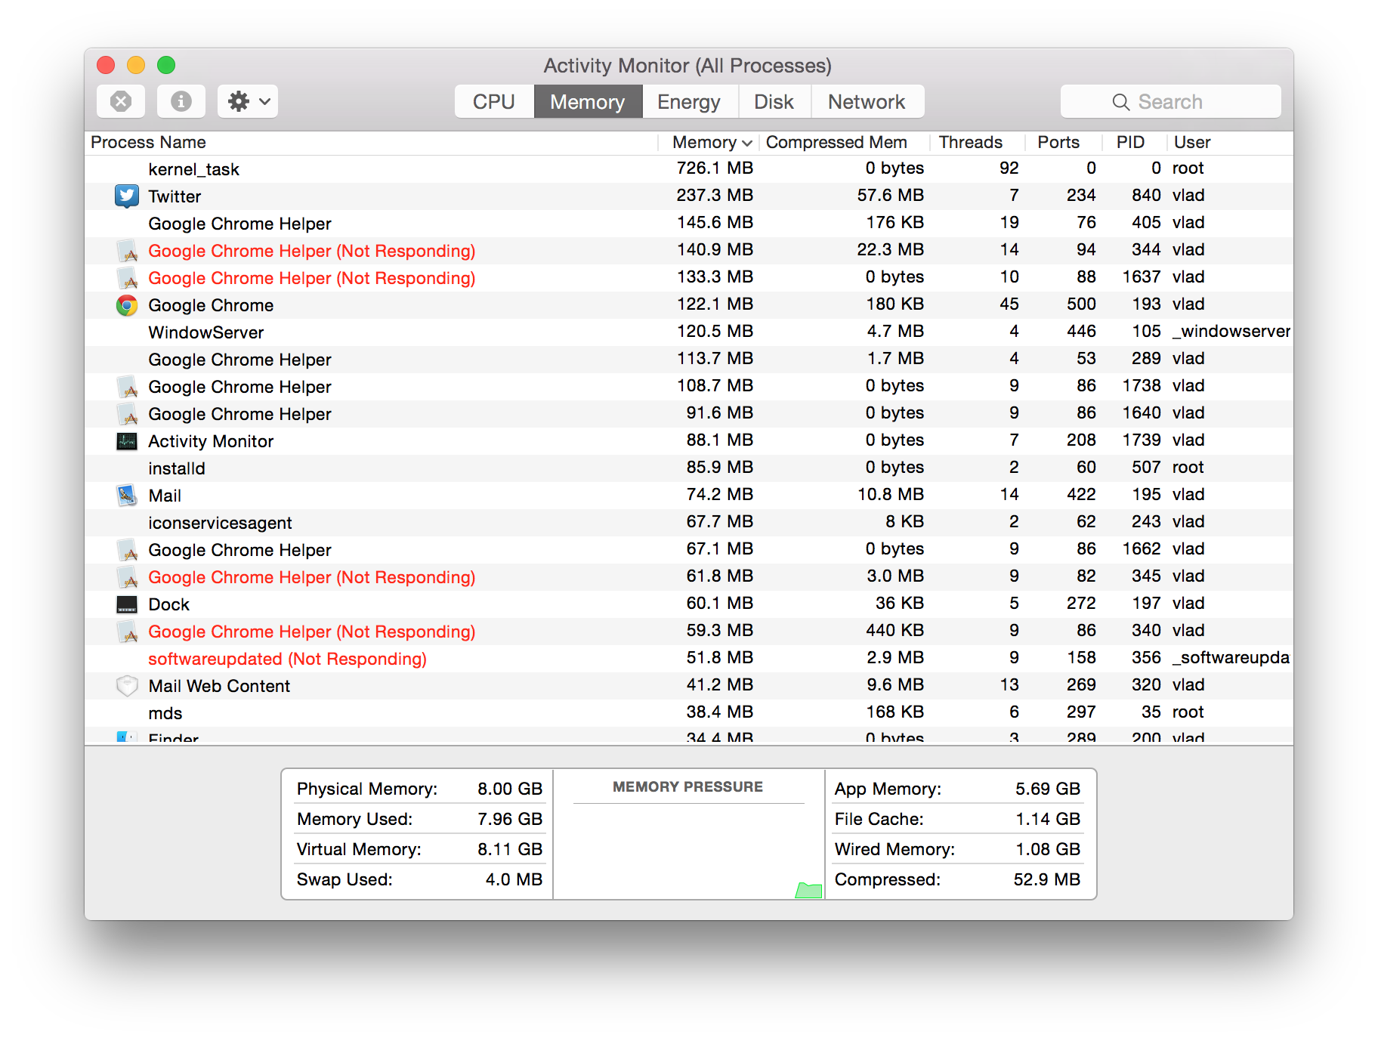Image resolution: width=1378 pixels, height=1041 pixels.
Task: Click the App Memory 5.69 GB value
Action: click(1048, 789)
